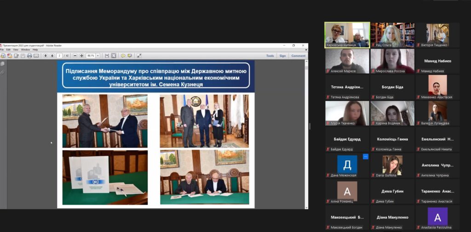Select the Алексей Марков video tile
The height and width of the screenshot is (232, 471).
tap(347, 61)
